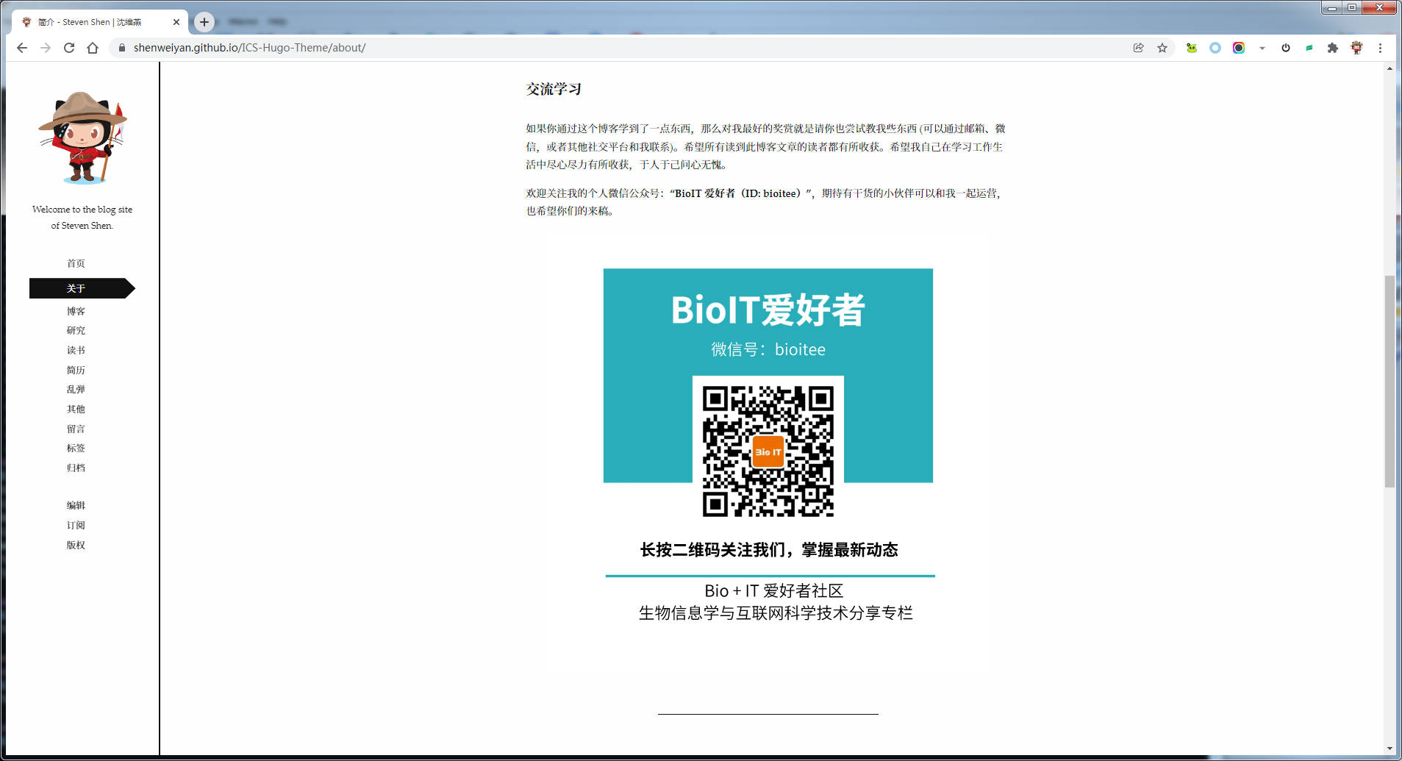Close the Steven Shen tab
The image size is (1402, 761).
pos(176,22)
